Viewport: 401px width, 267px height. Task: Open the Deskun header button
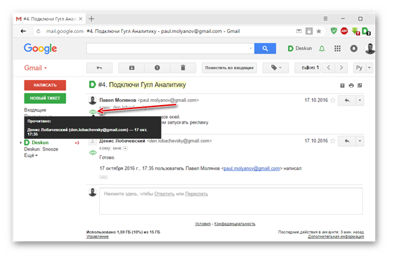pyautogui.click(x=300, y=48)
